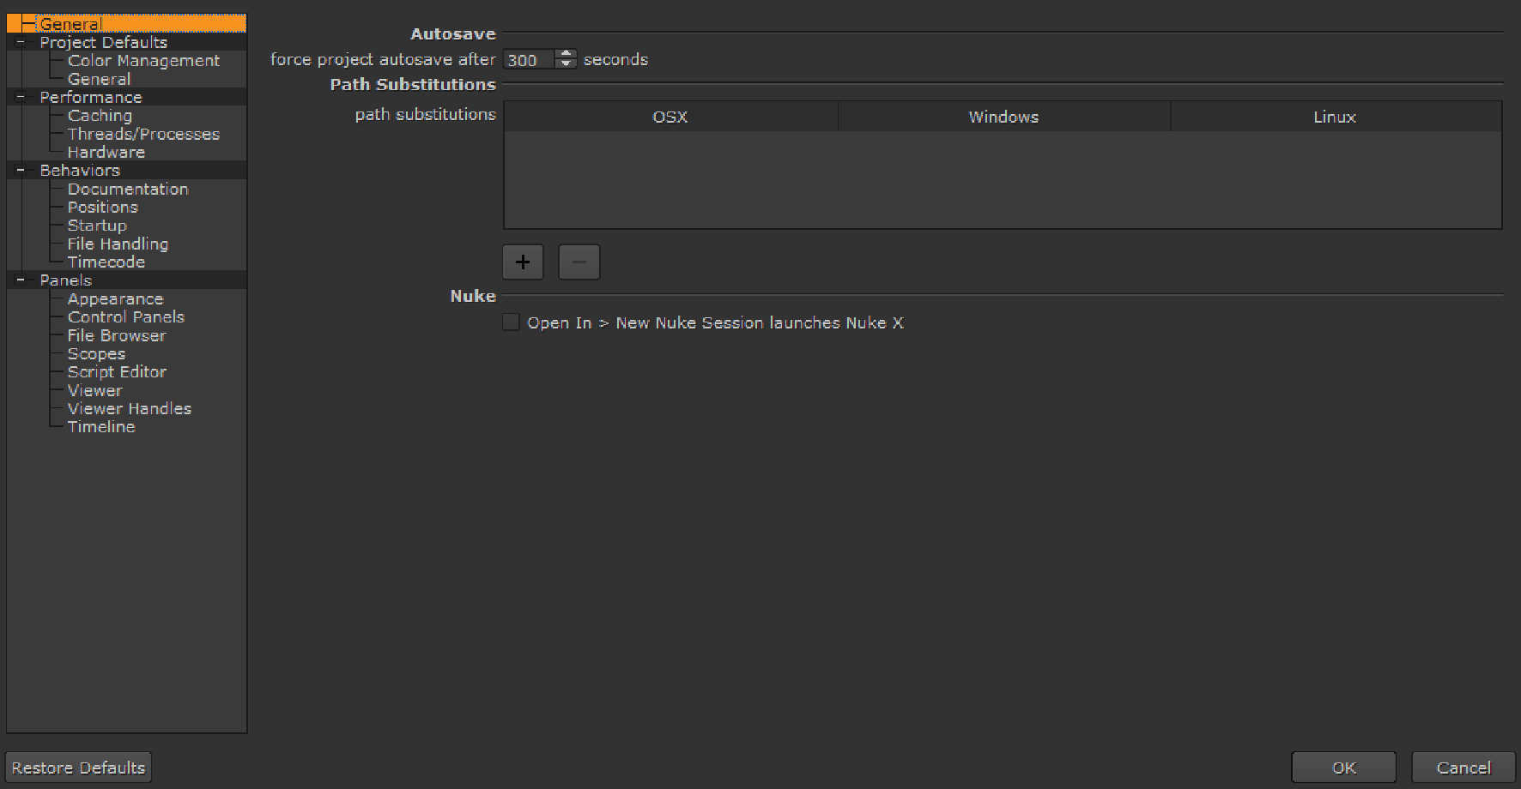1521x789 pixels.
Task: Click the plus button to add path substitution
Action: click(x=523, y=262)
